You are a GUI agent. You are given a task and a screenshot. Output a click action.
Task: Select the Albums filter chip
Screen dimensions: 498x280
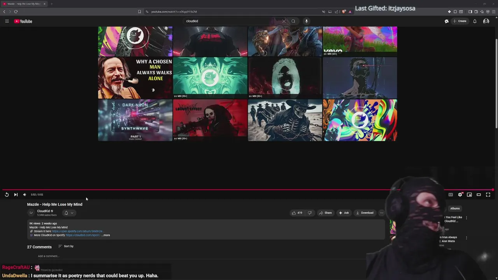click(455, 208)
